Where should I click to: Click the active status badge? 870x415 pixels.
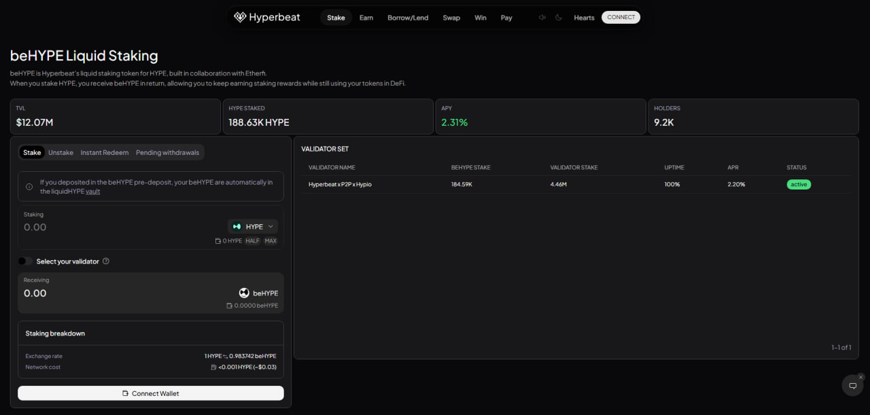pos(799,185)
